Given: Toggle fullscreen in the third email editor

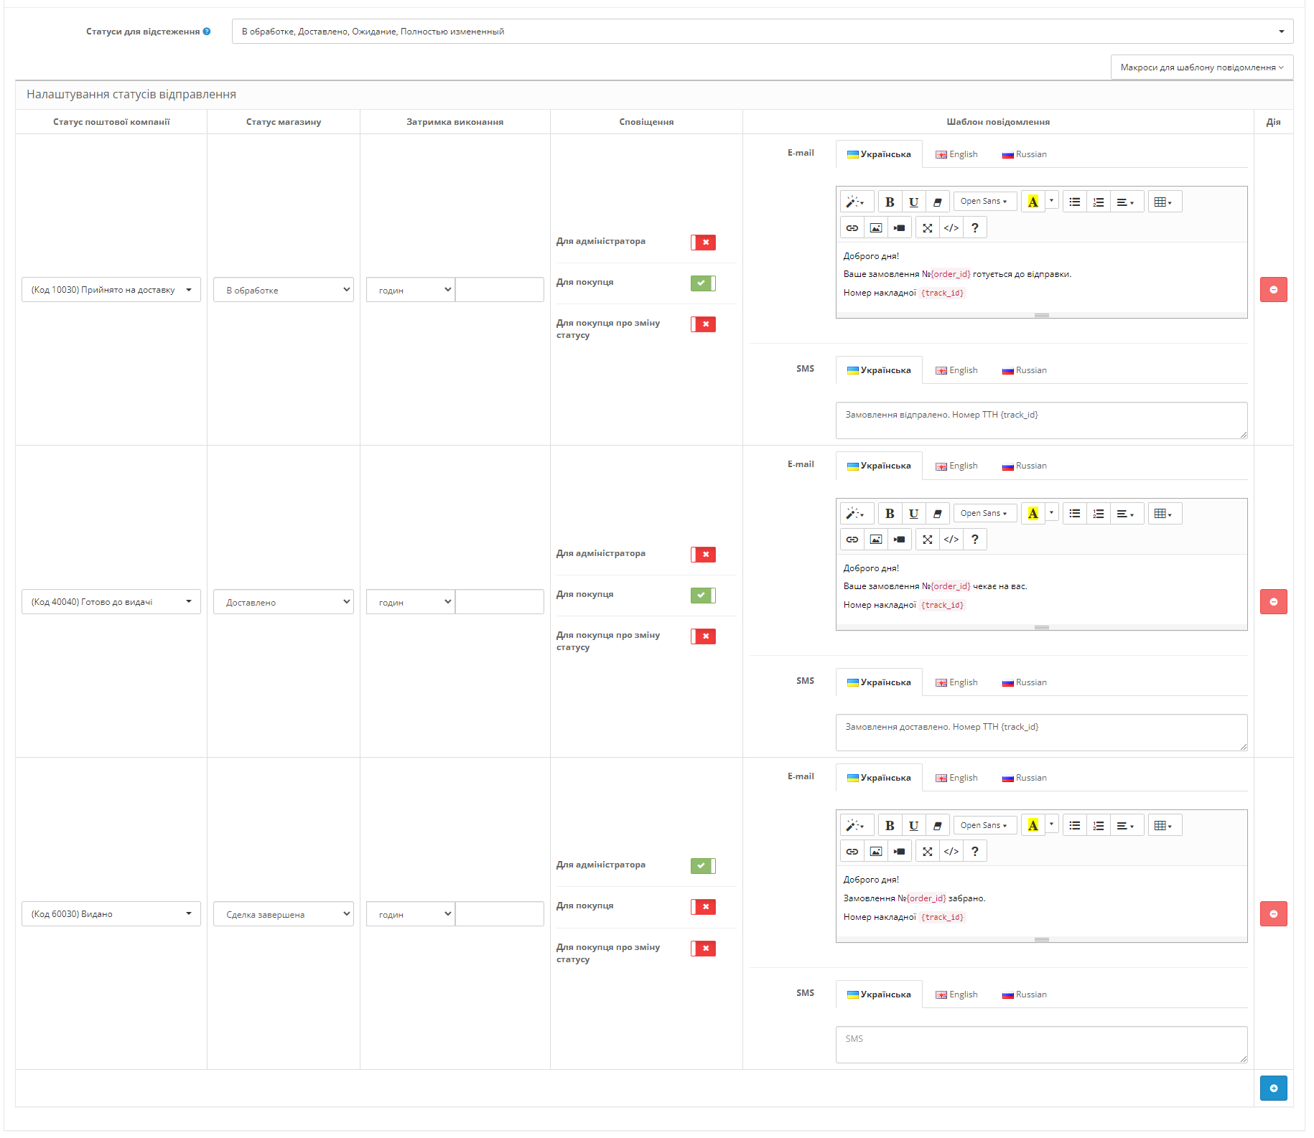Looking at the screenshot, I should pos(928,851).
